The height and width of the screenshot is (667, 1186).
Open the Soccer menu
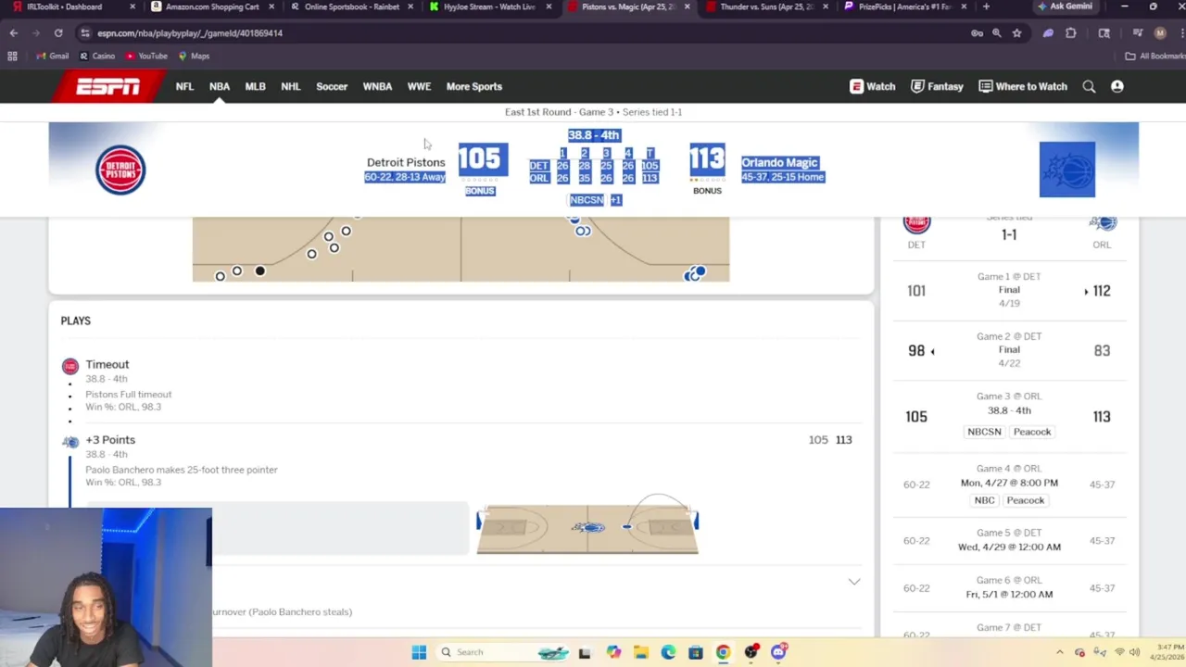click(x=332, y=86)
